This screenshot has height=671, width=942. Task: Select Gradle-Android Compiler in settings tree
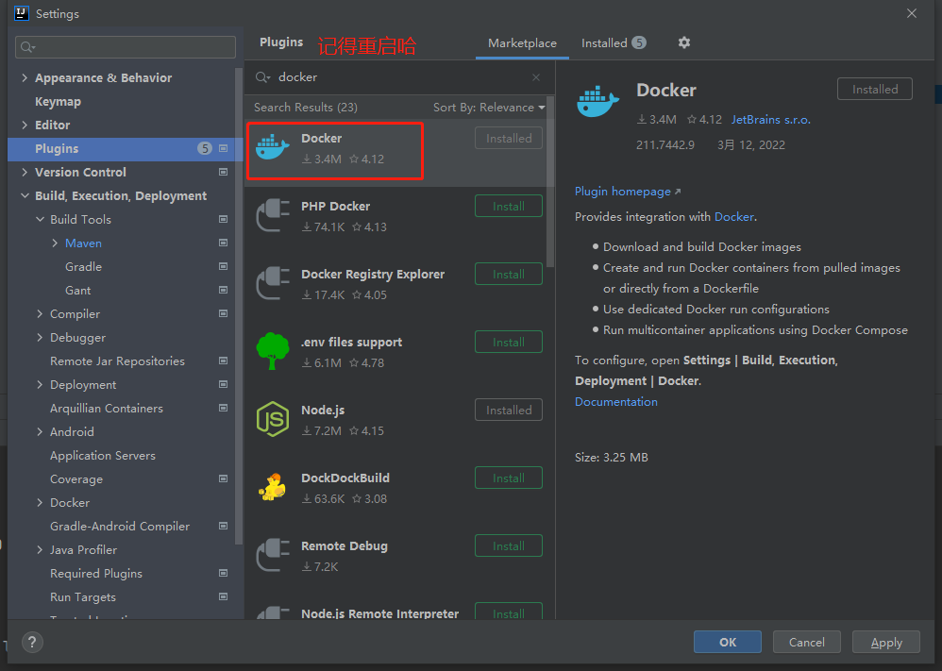(120, 527)
